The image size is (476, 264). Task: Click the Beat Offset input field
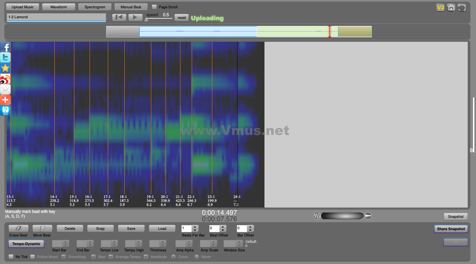tap(215, 229)
